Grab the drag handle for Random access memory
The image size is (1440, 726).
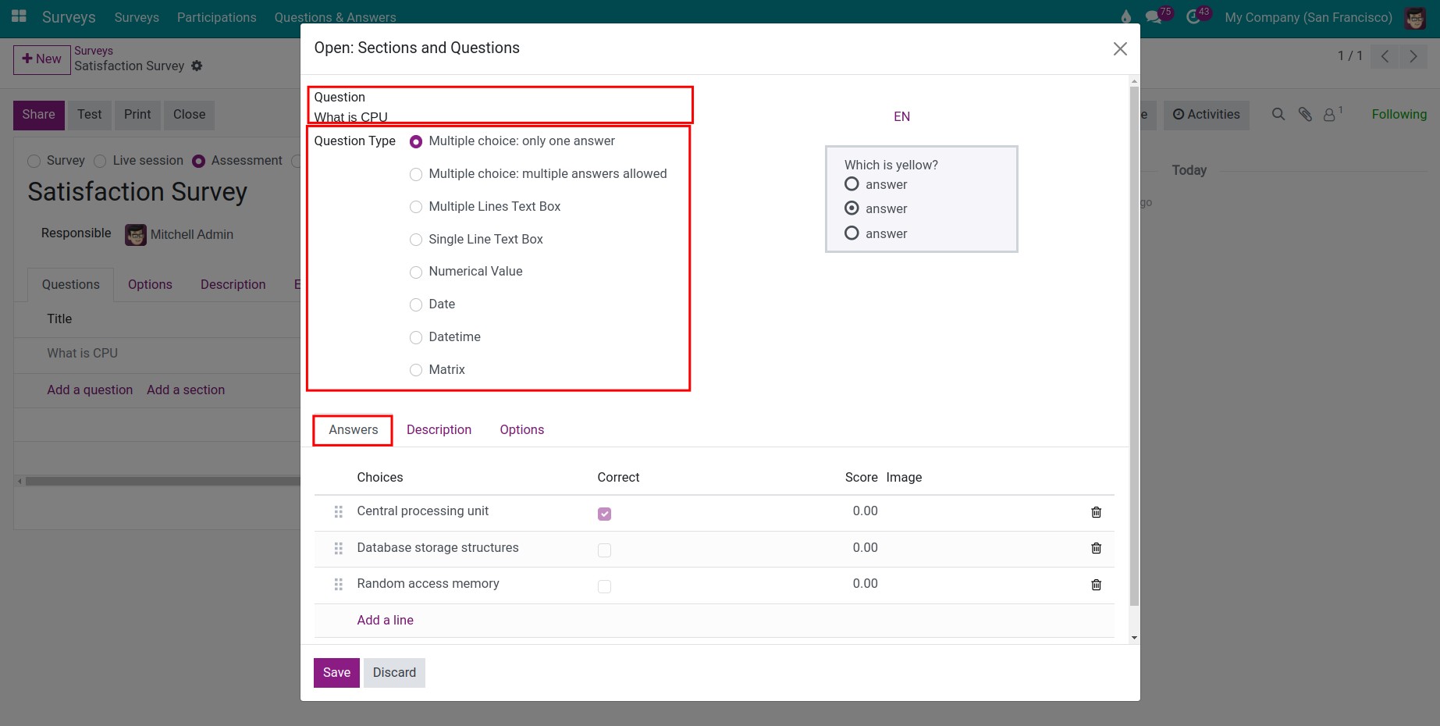[339, 584]
